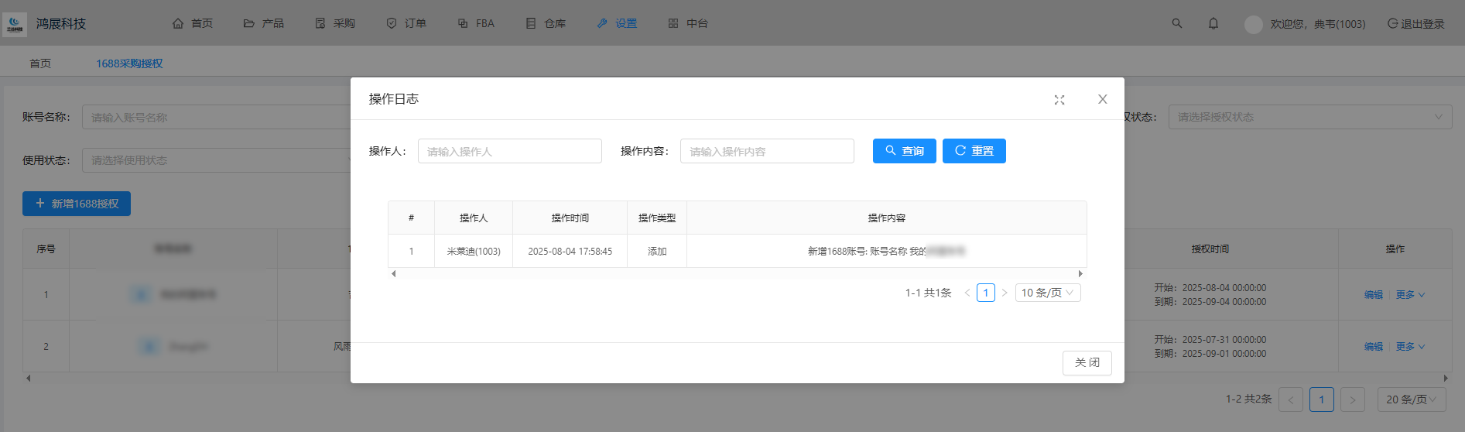Open the 仓库 menu in top navigation

pyautogui.click(x=546, y=23)
